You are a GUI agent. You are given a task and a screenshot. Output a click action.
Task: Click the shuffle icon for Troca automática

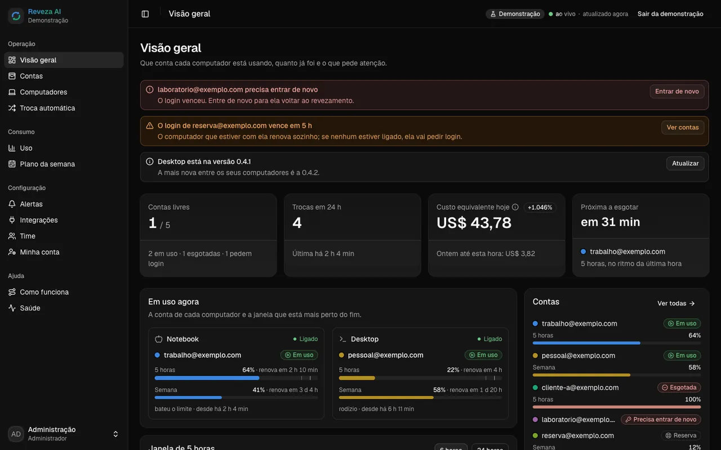12,108
